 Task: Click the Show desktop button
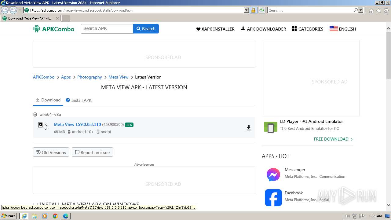pyautogui.click(x=388, y=216)
